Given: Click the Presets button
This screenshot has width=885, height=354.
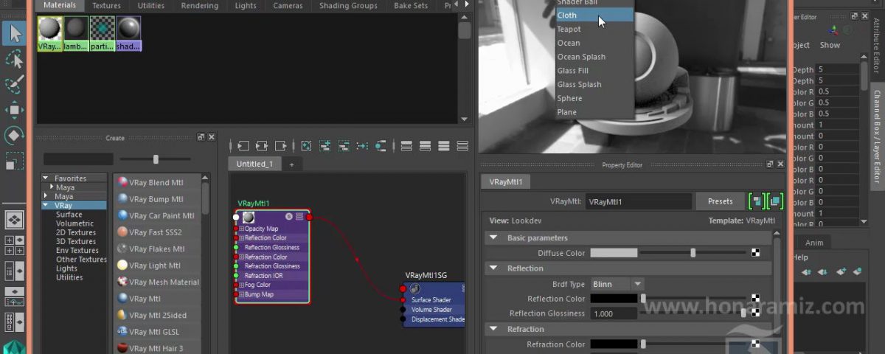Looking at the screenshot, I should (x=721, y=201).
